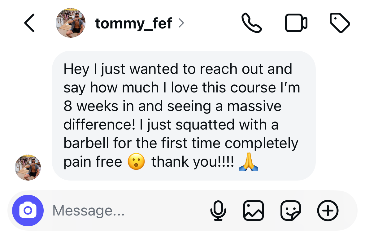Record a voice message with the microphone icon
365x239 pixels.
pyautogui.click(x=218, y=211)
